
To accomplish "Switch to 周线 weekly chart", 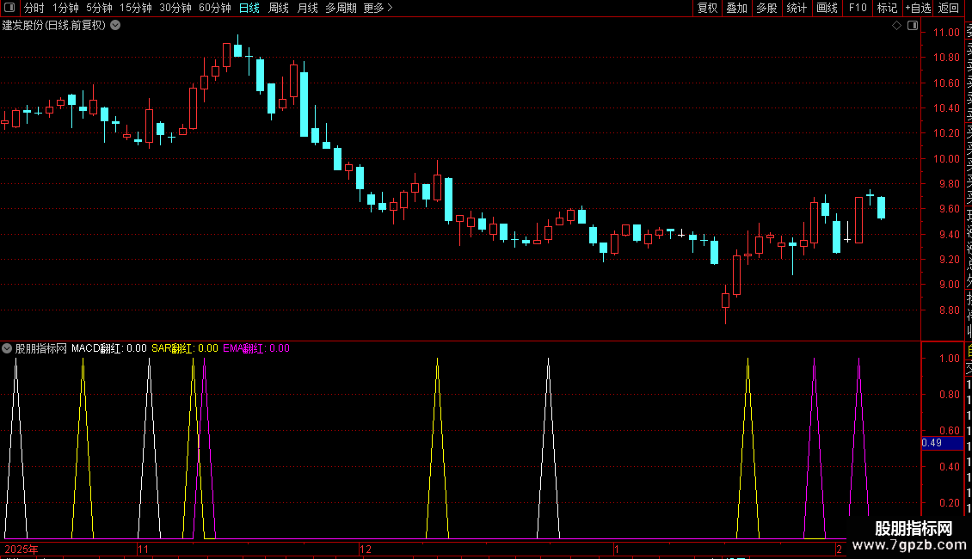I will 279,8.
